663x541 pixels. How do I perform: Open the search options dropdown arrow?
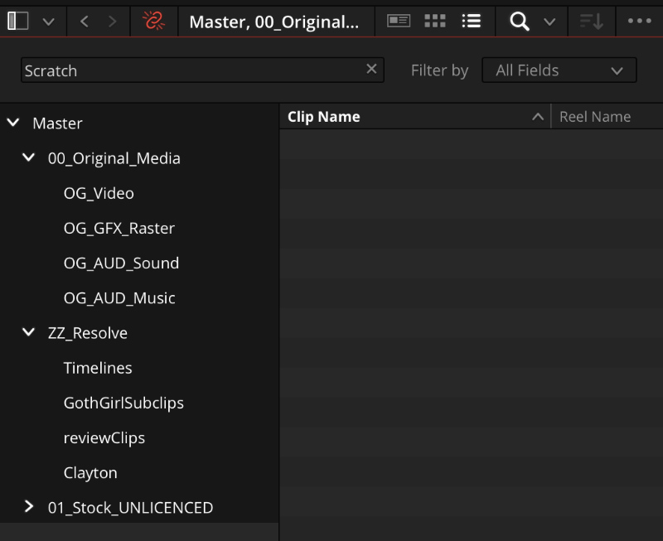coord(549,22)
